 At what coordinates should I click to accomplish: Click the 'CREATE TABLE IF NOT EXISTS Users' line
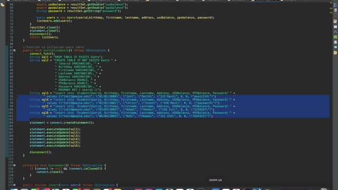[73, 60]
